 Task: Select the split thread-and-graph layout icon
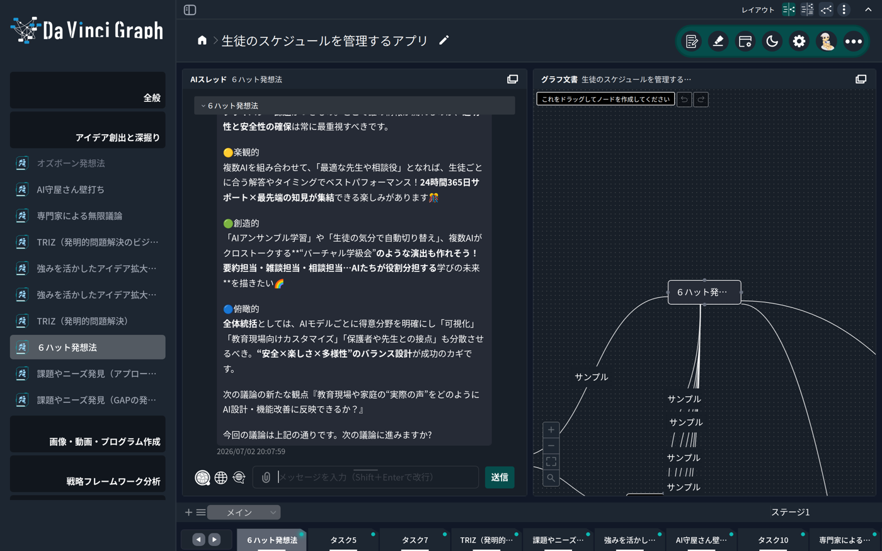click(789, 9)
